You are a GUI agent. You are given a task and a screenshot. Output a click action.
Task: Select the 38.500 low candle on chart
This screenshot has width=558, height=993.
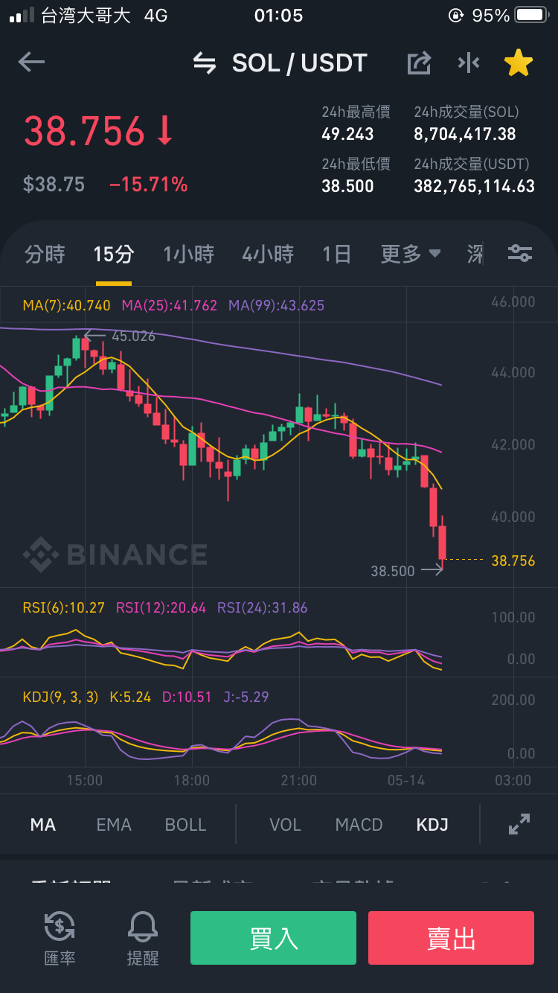point(442,542)
